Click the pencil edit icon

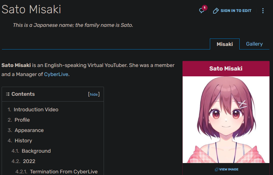[216, 11]
